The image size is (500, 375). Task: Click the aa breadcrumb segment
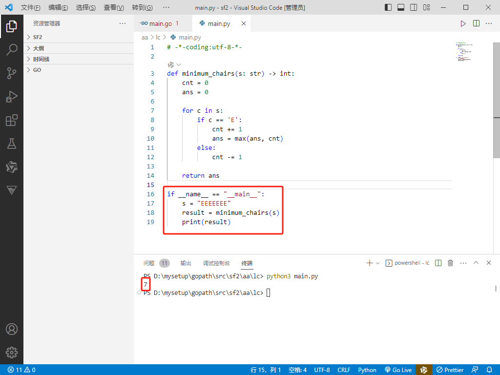point(145,37)
